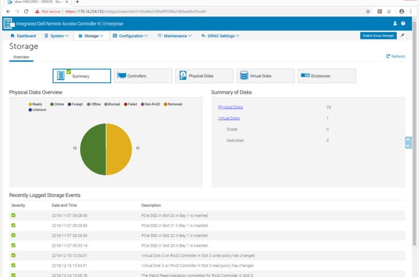
Task: Open the help question mark icon
Action: click(403, 24)
